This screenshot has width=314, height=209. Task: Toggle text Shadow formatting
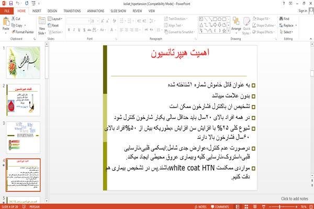[x=84, y=30]
